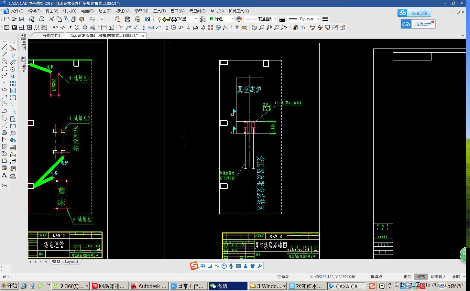Select the Line drawing tool
Image resolution: width=470 pixels, height=291 pixels.
point(4,48)
